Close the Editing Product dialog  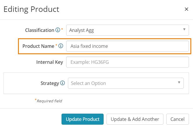point(187,9)
